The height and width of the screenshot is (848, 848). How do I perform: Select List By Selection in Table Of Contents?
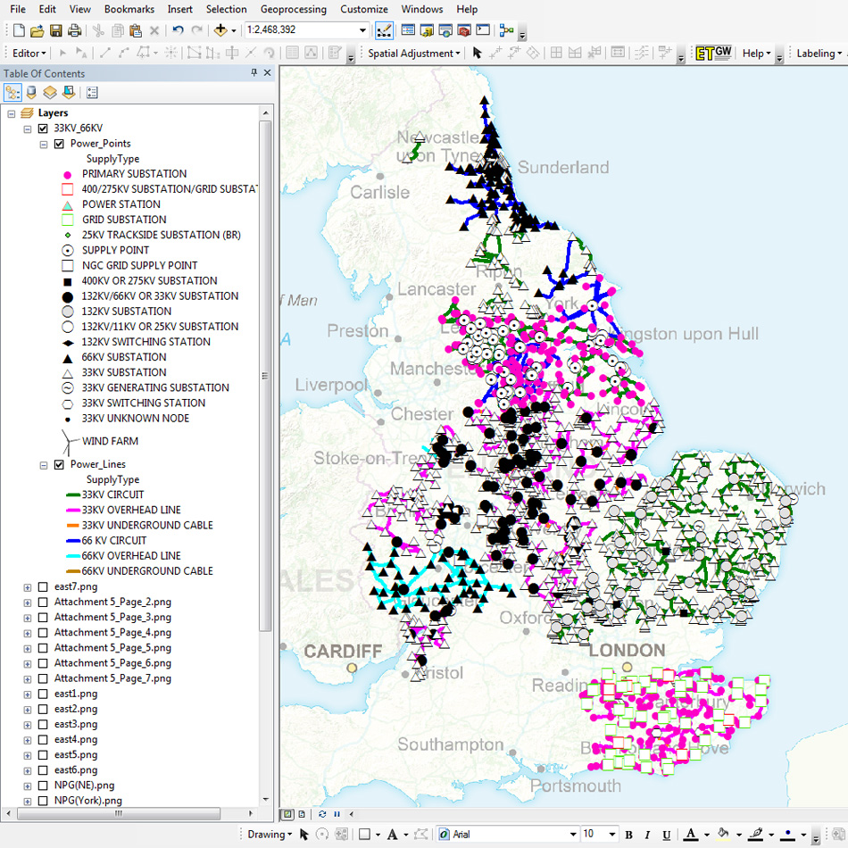(67, 92)
